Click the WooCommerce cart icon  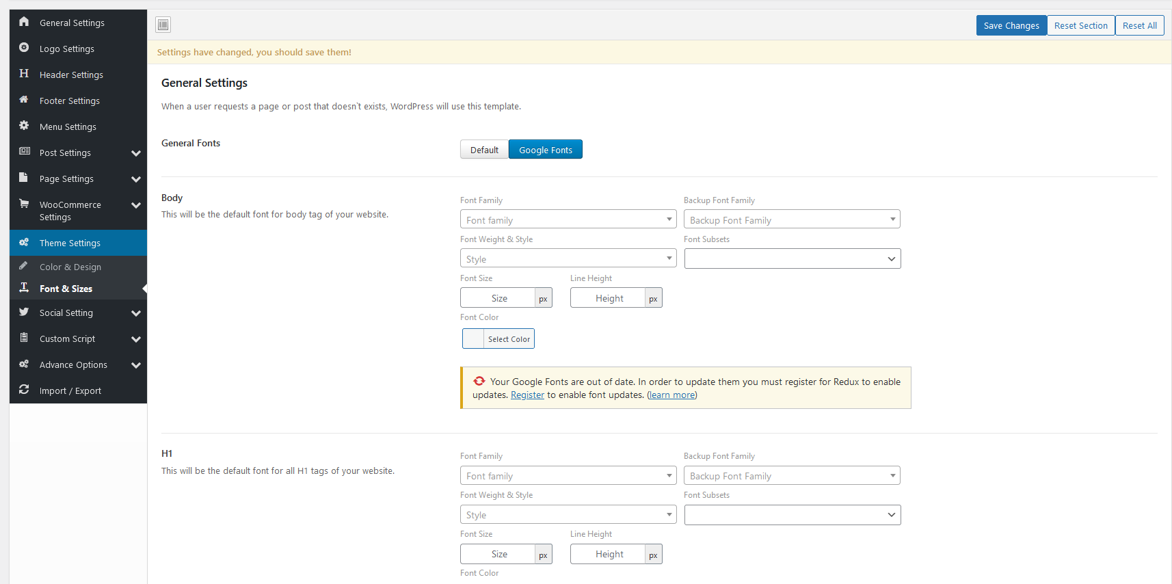(24, 204)
